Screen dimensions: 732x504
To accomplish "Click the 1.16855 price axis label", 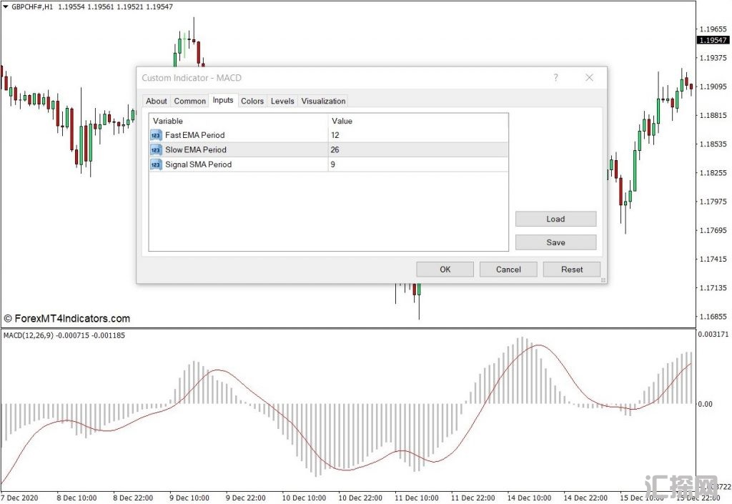I will (x=713, y=317).
